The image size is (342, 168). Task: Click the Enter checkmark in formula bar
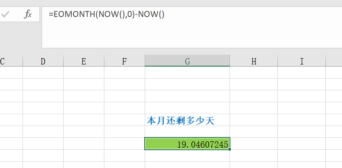tap(5, 14)
